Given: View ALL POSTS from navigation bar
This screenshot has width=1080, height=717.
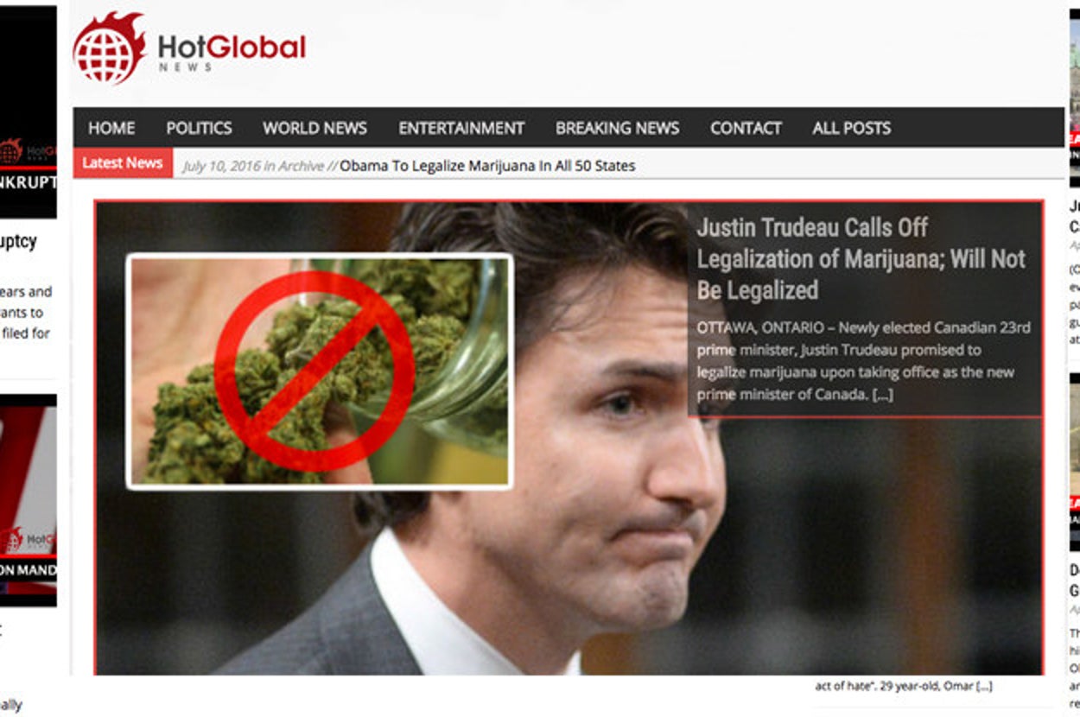Looking at the screenshot, I should (851, 128).
